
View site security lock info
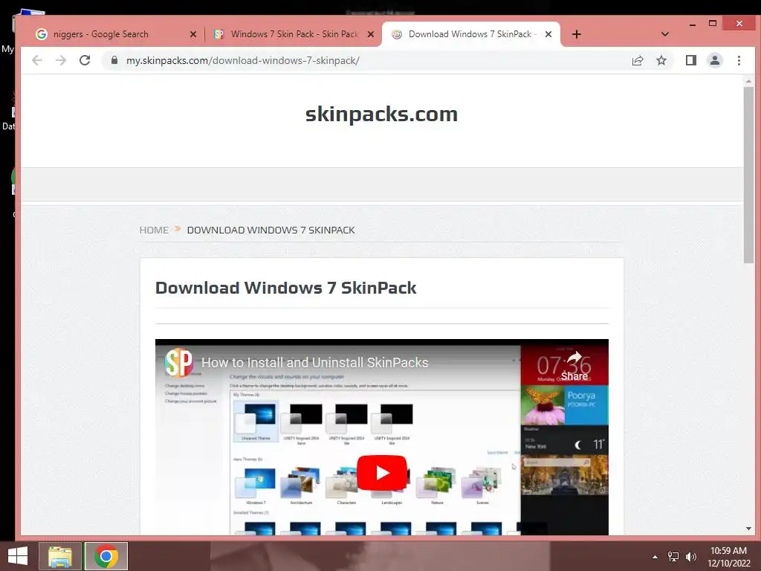coord(114,60)
